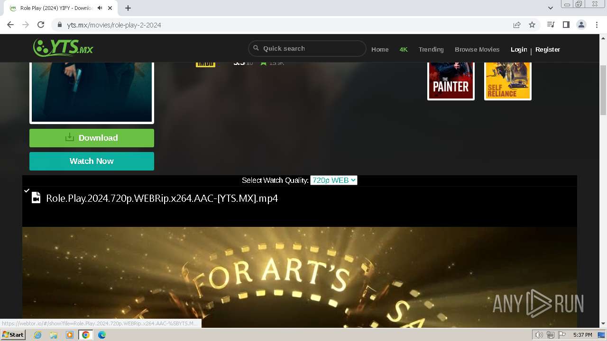This screenshot has width=607, height=341.
Task: Click the green Download button
Action: (92, 138)
